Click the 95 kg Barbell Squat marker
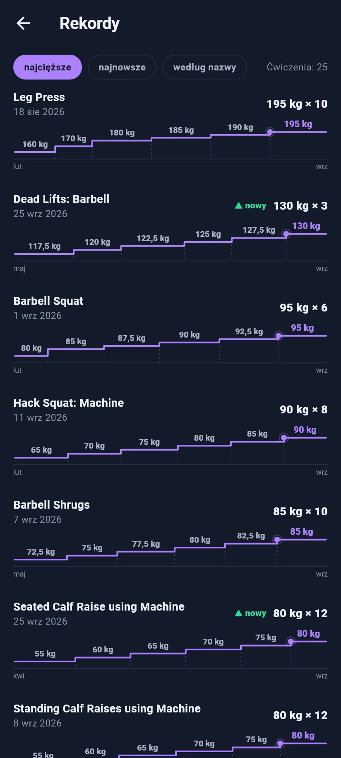The image size is (341, 758). (279, 336)
